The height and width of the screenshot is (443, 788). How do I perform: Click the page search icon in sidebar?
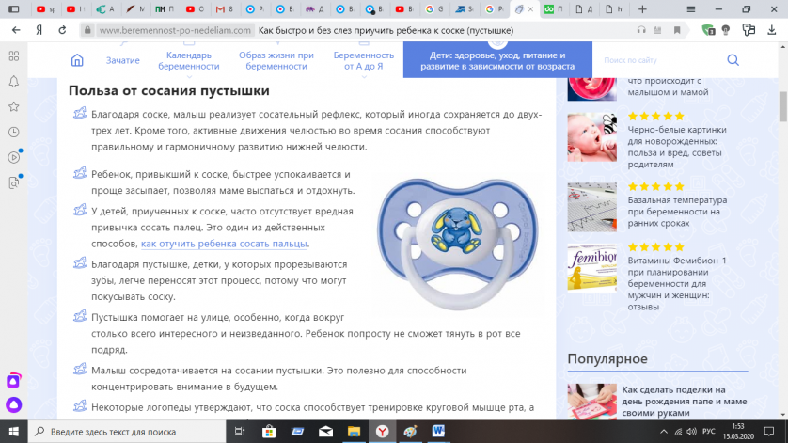tap(14, 182)
